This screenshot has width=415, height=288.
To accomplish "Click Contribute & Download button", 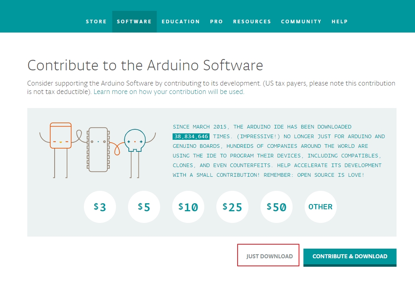I will coord(350,257).
